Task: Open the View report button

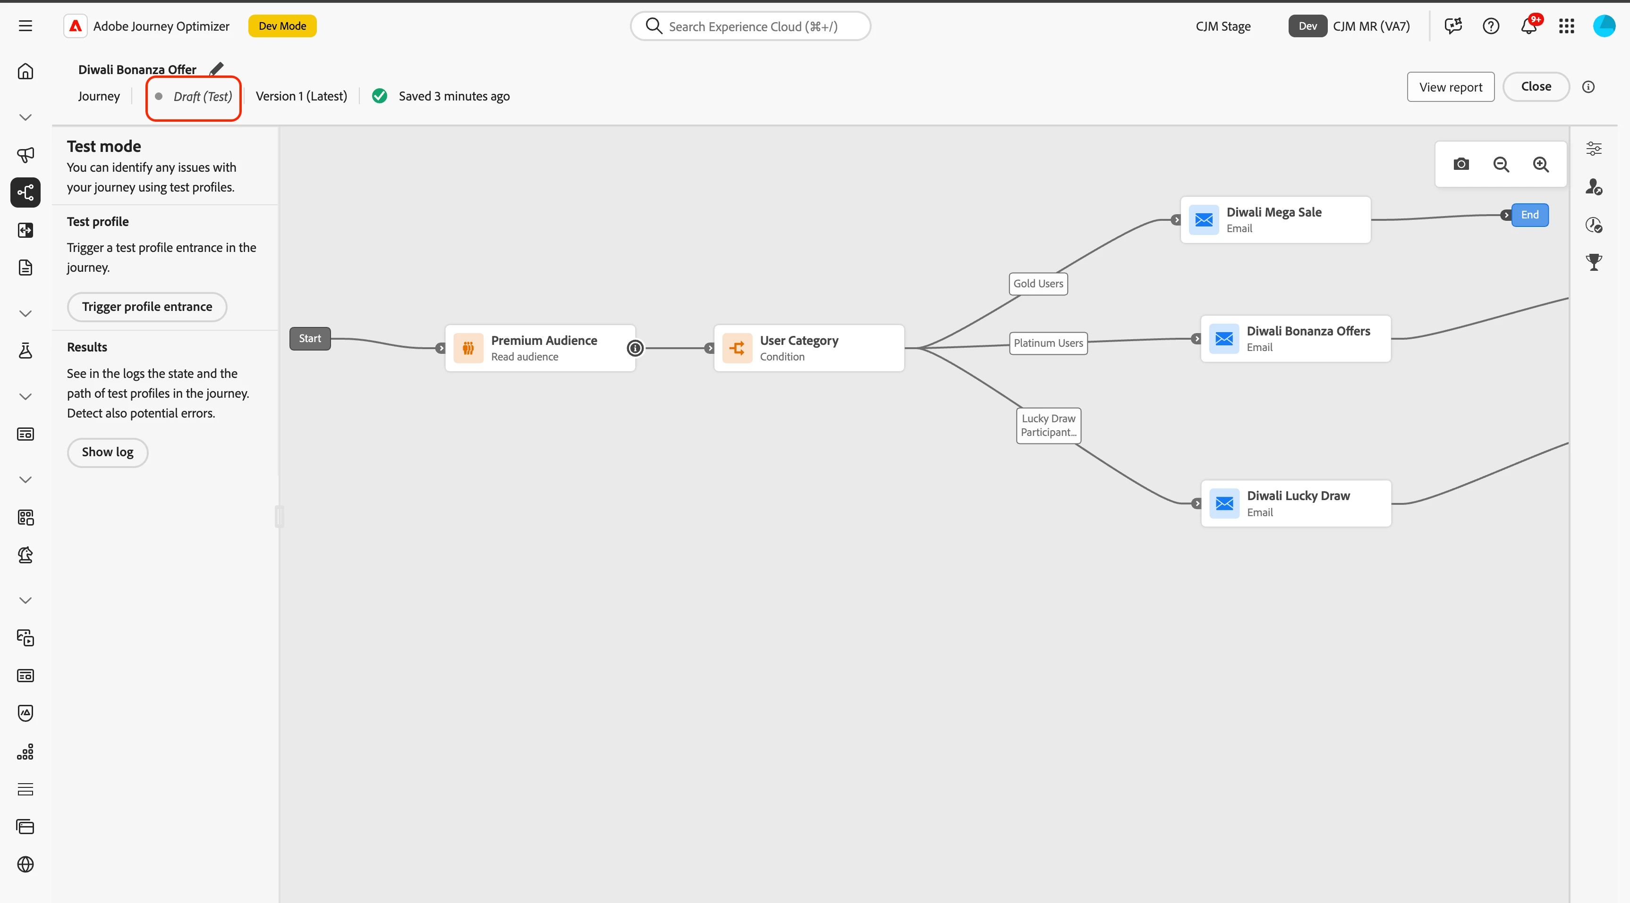Action: 1450,87
